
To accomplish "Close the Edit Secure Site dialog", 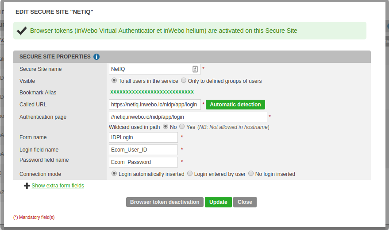I will 245,202.
